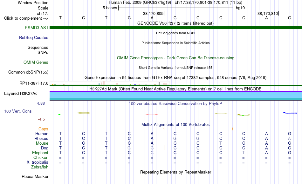Click the chr17: label
This screenshot has height=184, width=302.
(x=42, y=13)
